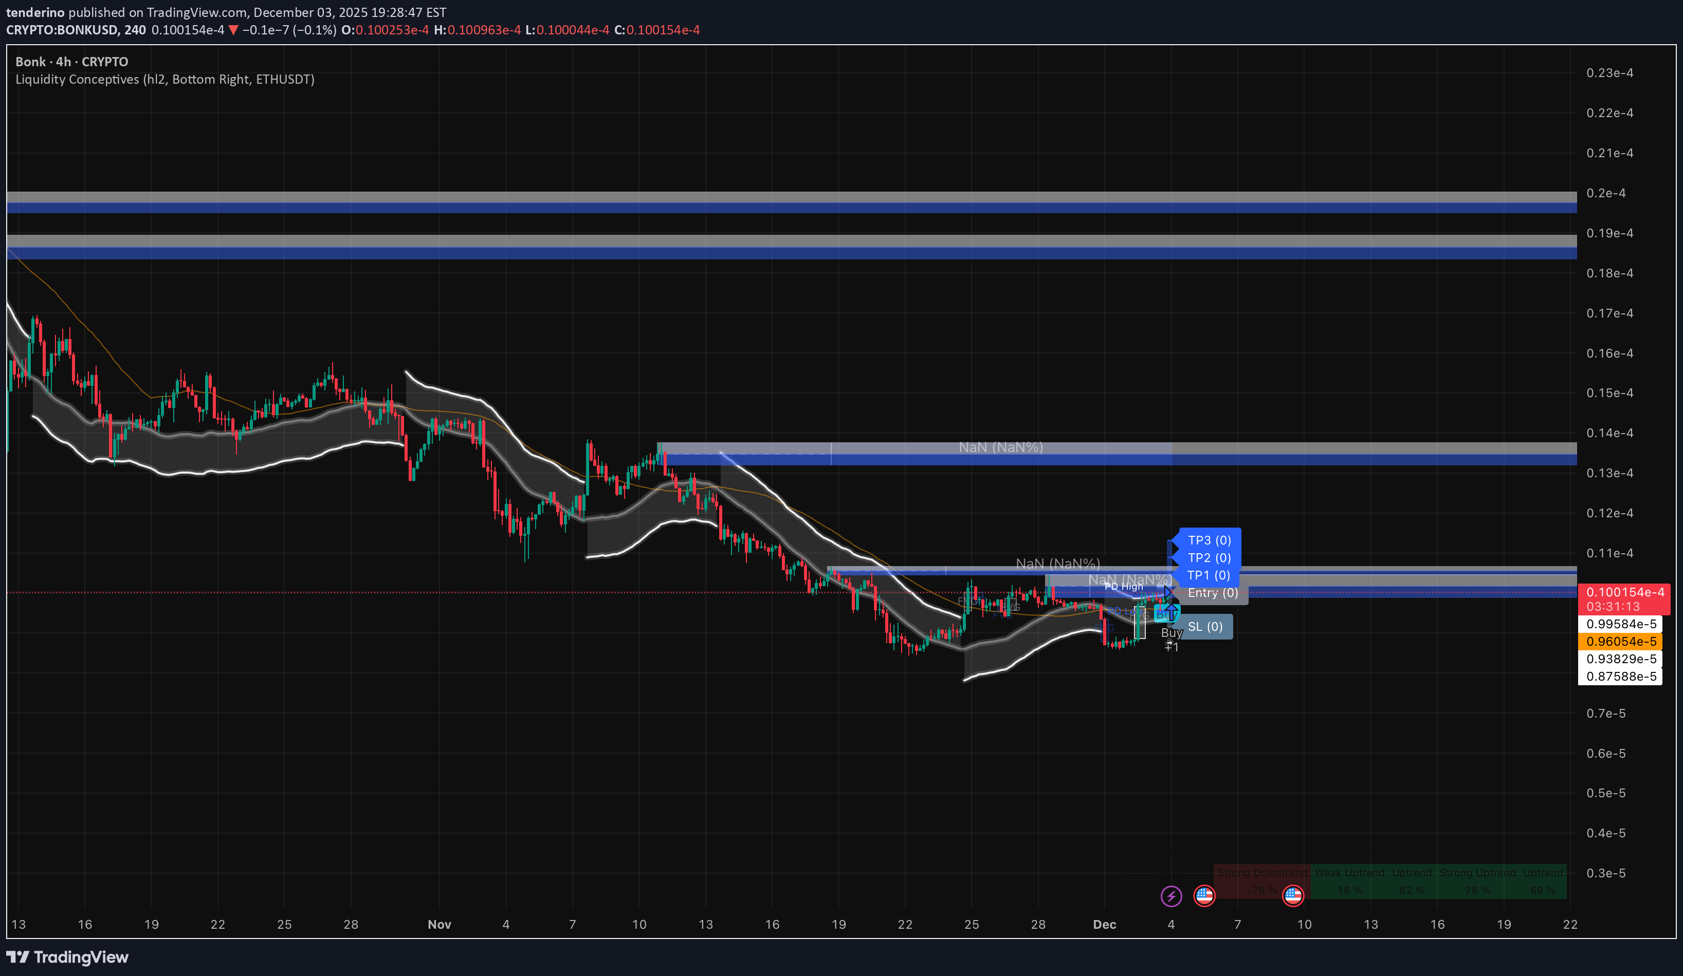Click the orange 0.96054e-5 price tag
This screenshot has height=976, width=1683.
(x=1620, y=642)
